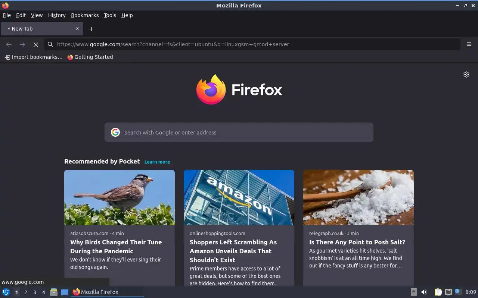Open the volume control speaker icon
Screen dimensions: 478x298
[x=424, y=292]
